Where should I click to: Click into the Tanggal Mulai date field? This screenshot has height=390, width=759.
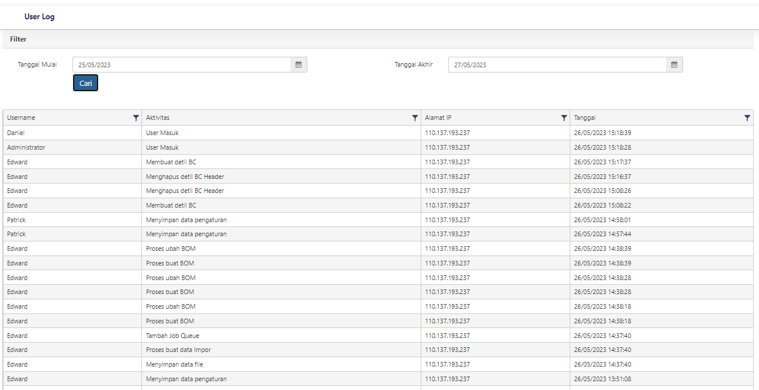click(181, 65)
